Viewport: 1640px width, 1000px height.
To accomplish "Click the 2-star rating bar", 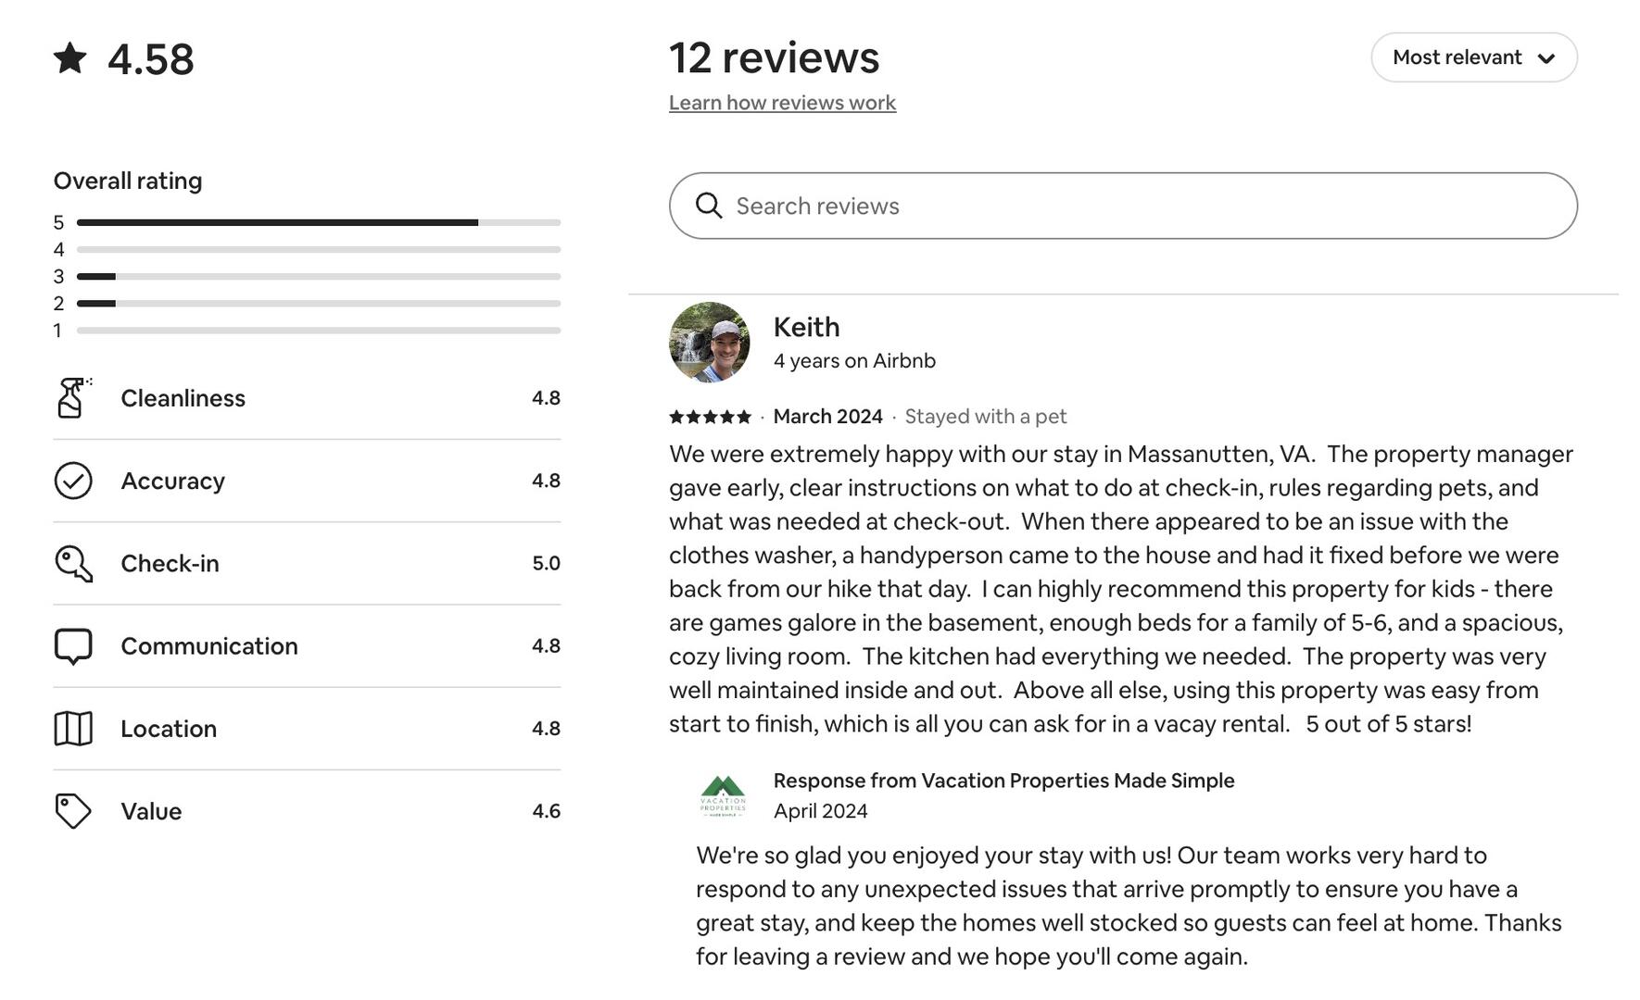I will pyautogui.click(x=319, y=303).
